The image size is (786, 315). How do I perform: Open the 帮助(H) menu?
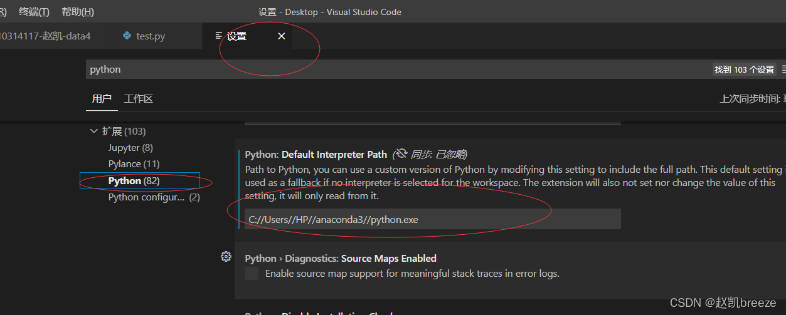pyautogui.click(x=78, y=12)
